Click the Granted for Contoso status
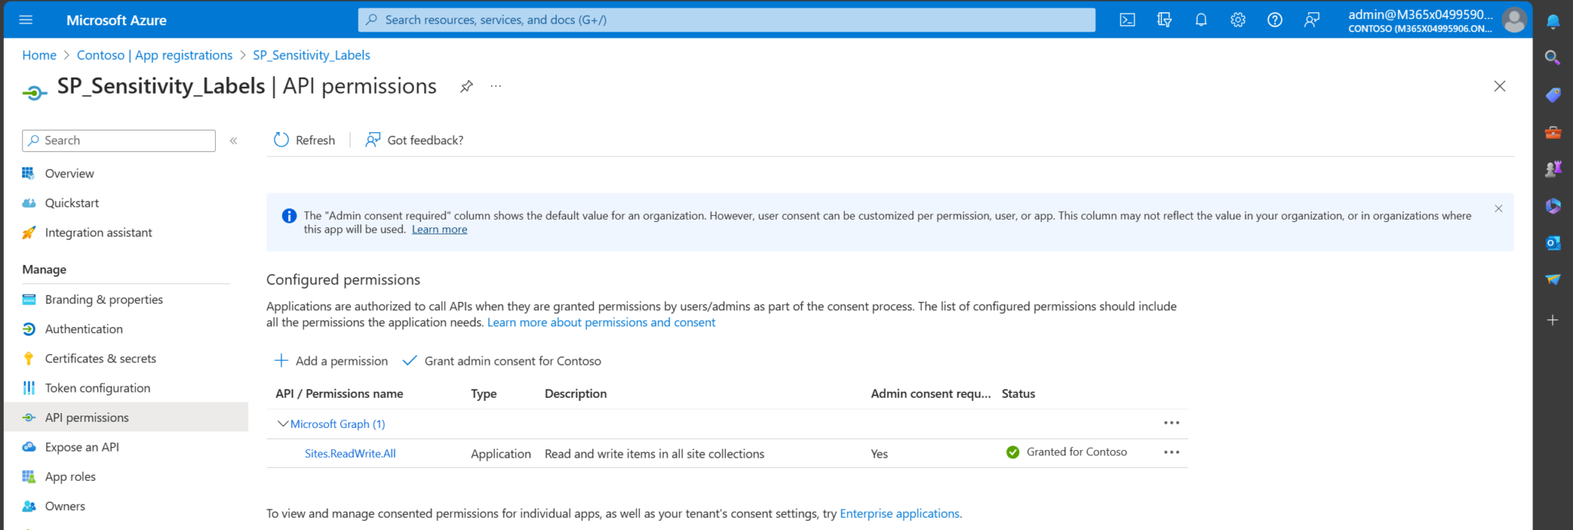Image resolution: width=1573 pixels, height=530 pixels. [1067, 452]
